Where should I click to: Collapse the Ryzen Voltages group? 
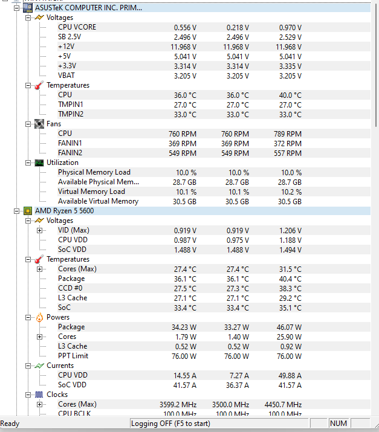28,221
